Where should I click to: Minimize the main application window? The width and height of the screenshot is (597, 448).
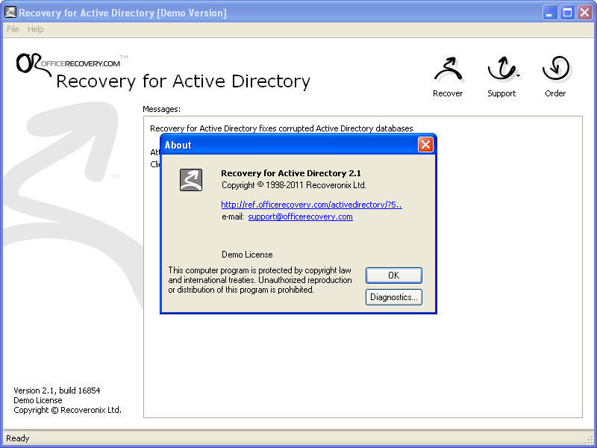tap(549, 13)
